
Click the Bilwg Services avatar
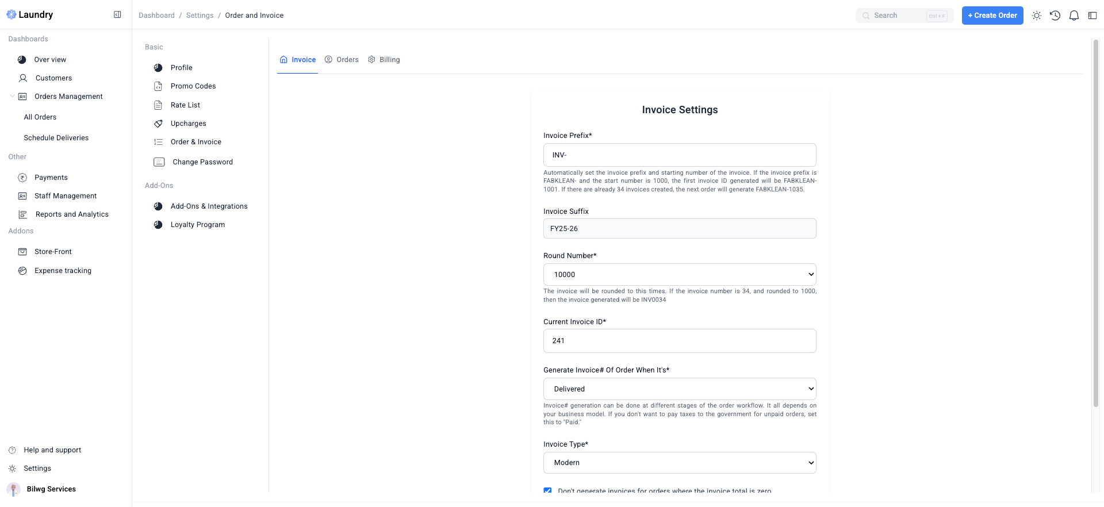click(x=13, y=489)
